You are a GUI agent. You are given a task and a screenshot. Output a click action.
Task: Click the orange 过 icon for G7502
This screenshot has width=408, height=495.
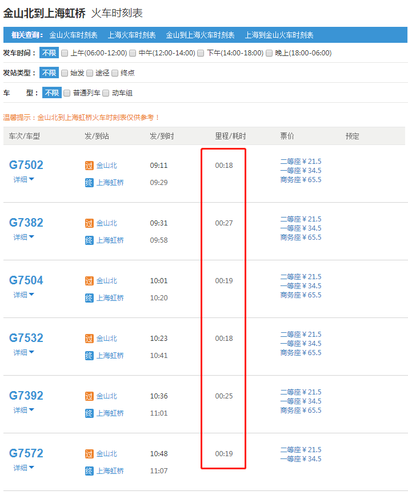(x=89, y=166)
